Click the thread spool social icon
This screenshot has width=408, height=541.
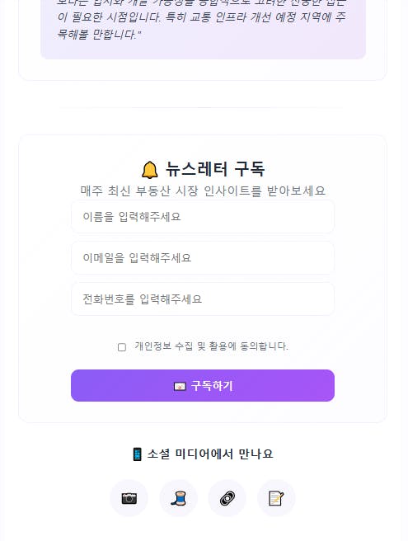[178, 498]
